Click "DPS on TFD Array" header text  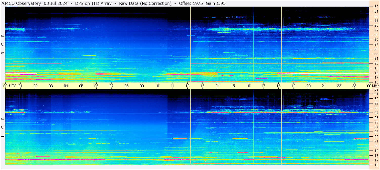click(93, 3)
